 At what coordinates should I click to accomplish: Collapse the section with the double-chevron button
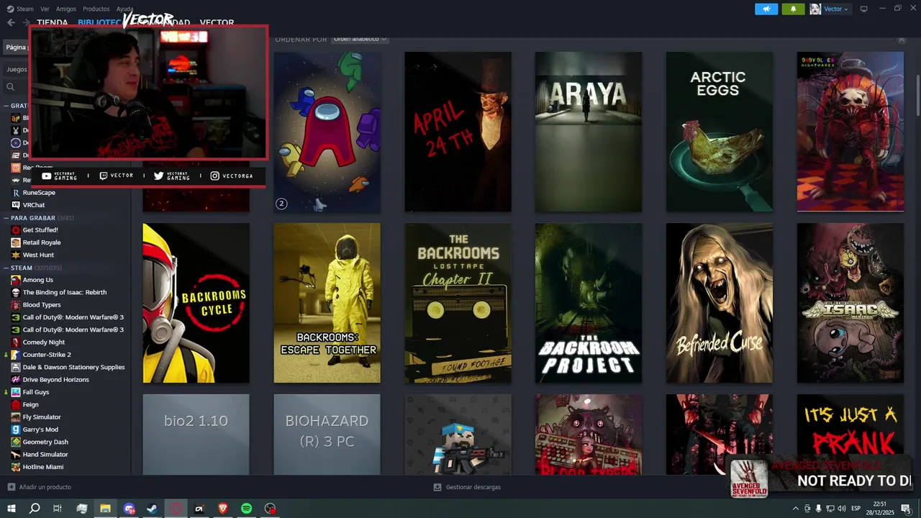coord(902,39)
